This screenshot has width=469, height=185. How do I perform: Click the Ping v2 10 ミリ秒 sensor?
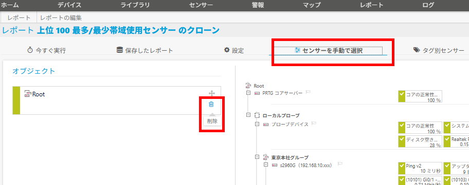420,168
